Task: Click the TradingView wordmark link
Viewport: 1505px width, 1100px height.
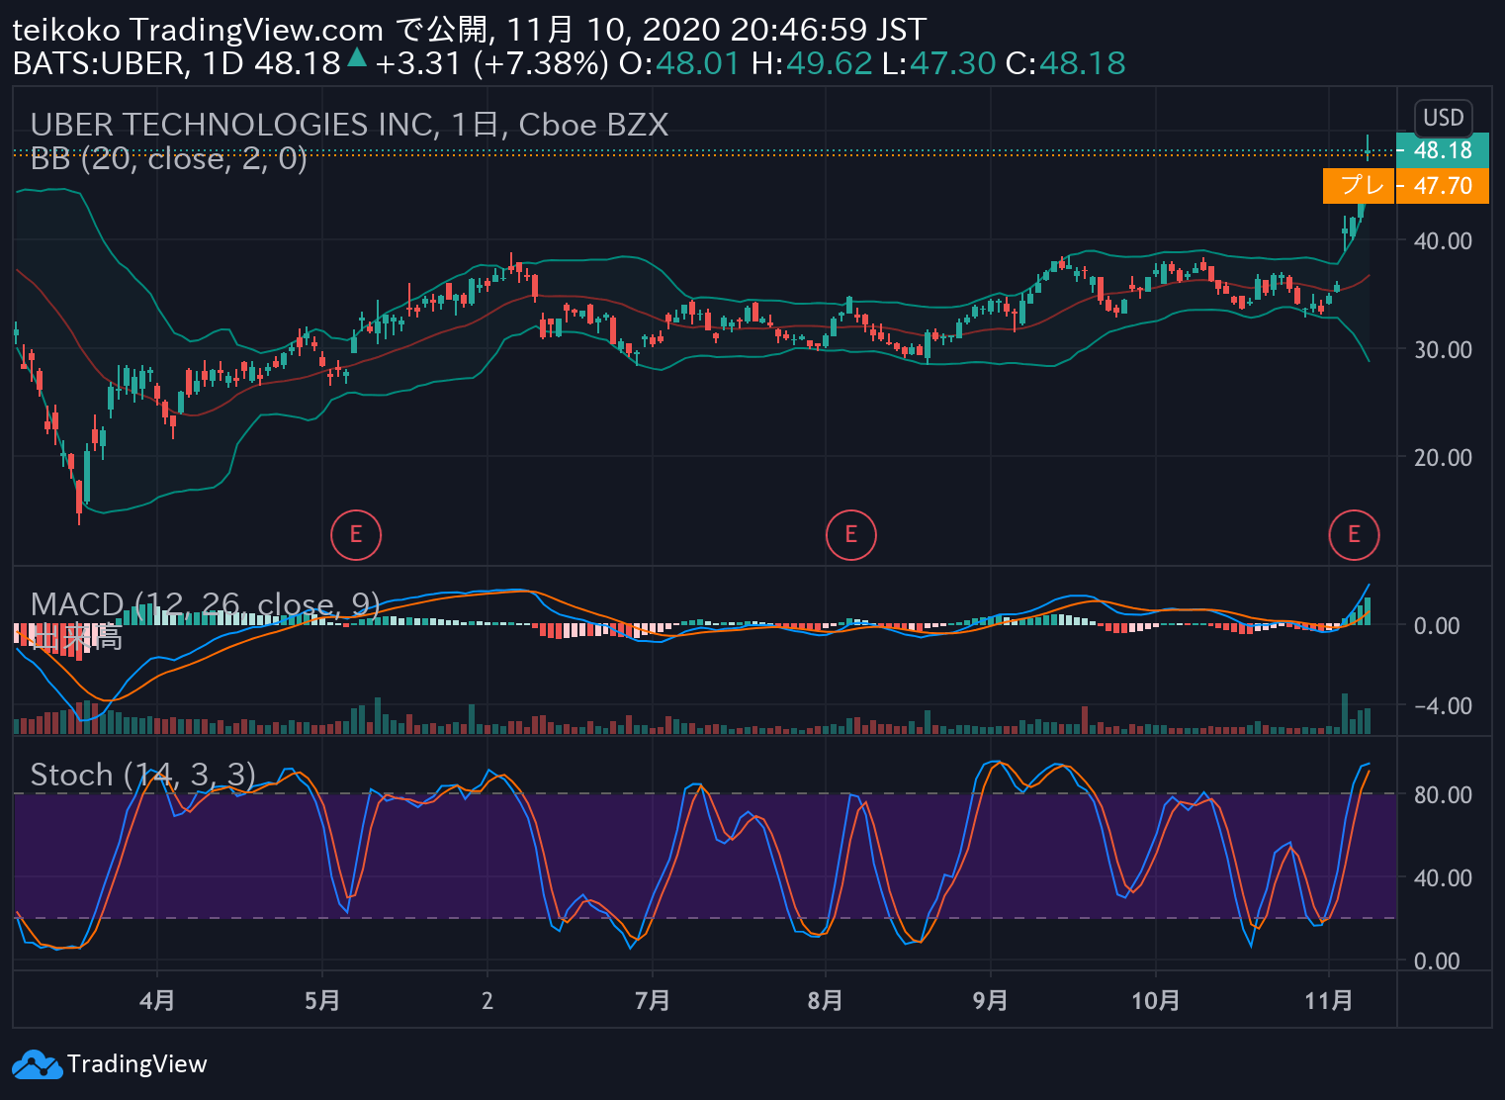Action: pyautogui.click(x=137, y=1064)
